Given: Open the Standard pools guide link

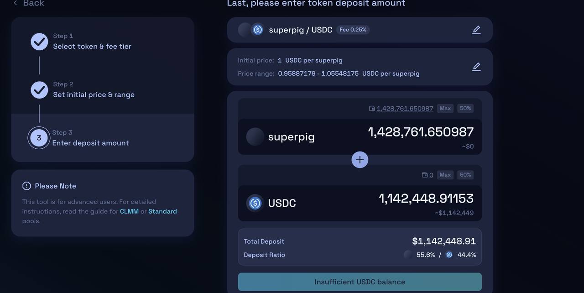Looking at the screenshot, I should [162, 211].
